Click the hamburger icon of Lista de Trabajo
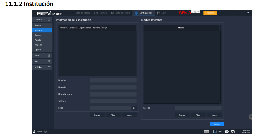 tap(72, 13)
